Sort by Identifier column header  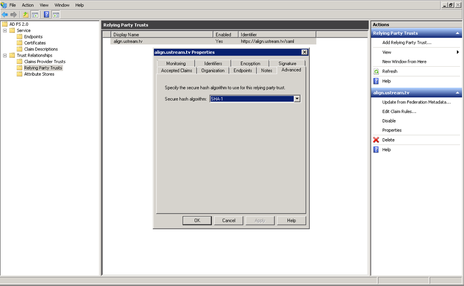[x=277, y=35]
